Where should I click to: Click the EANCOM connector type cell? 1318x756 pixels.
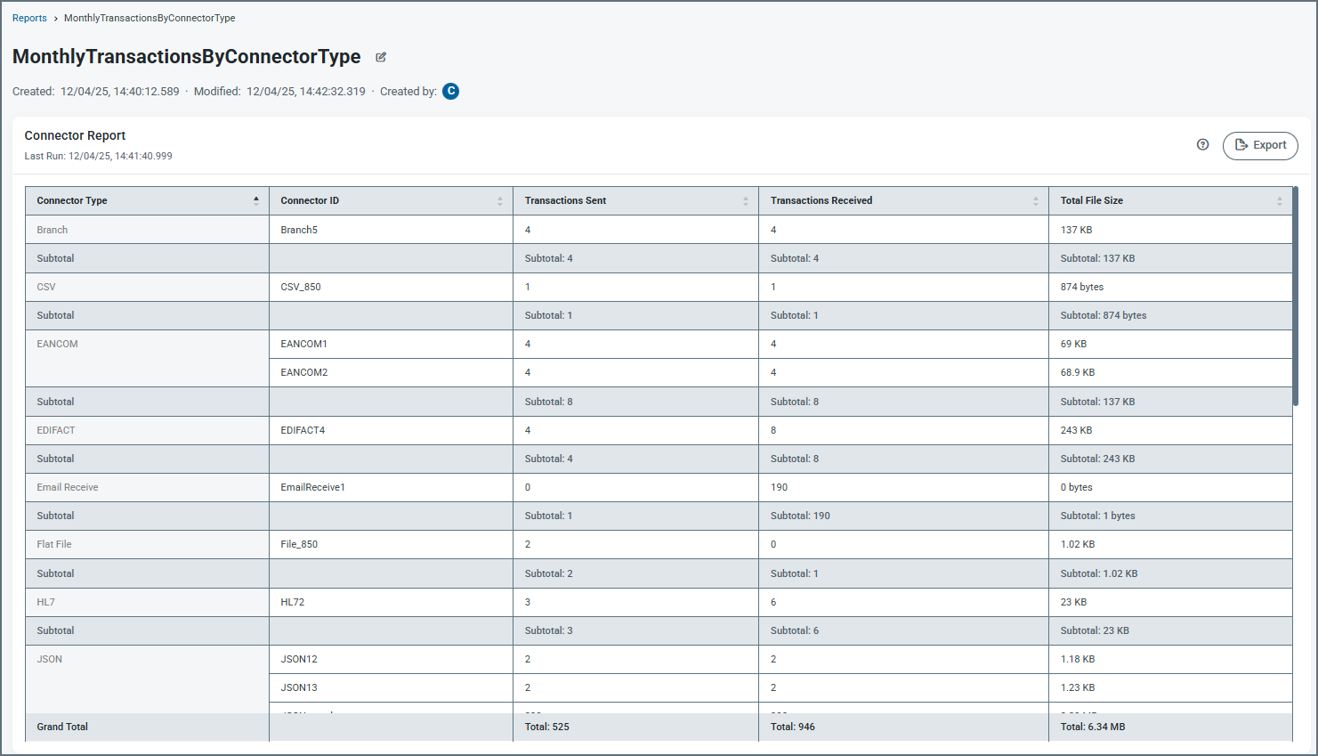pyautogui.click(x=58, y=344)
